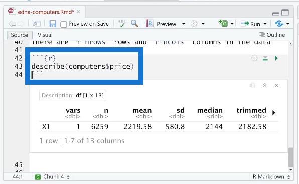
Task: Insert a new code chunk
Action: pos(223,24)
